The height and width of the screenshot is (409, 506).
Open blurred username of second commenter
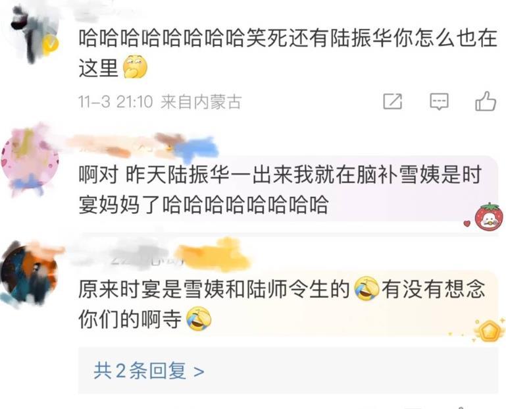tap(142, 147)
